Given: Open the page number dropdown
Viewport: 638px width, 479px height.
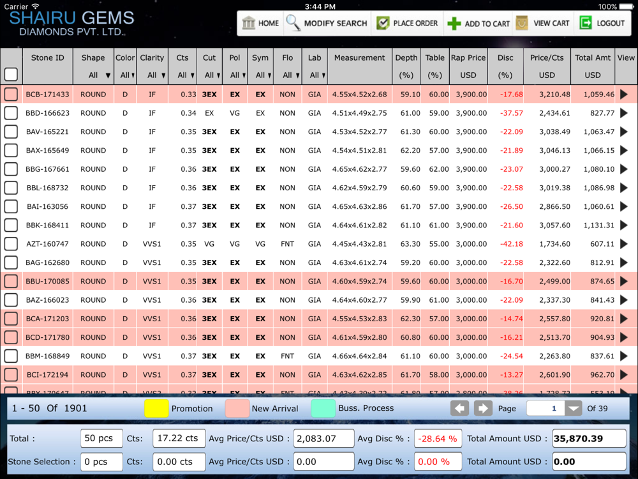Looking at the screenshot, I should point(574,409).
